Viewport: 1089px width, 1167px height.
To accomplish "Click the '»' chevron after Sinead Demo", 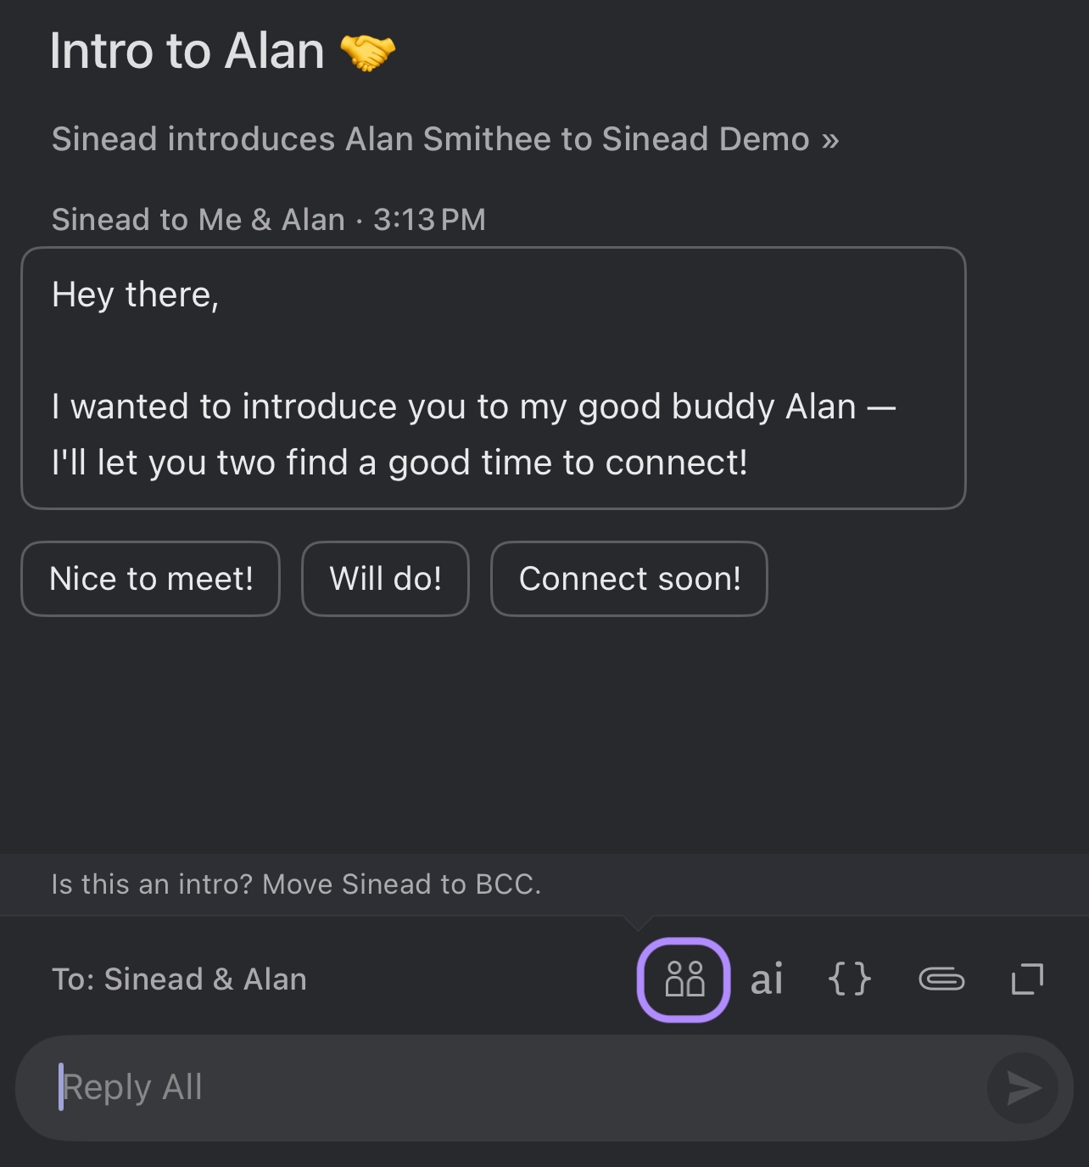I will [829, 139].
